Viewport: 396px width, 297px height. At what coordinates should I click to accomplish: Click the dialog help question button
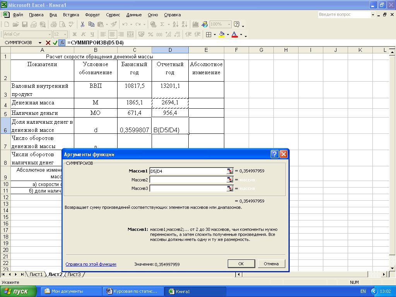click(x=275, y=154)
